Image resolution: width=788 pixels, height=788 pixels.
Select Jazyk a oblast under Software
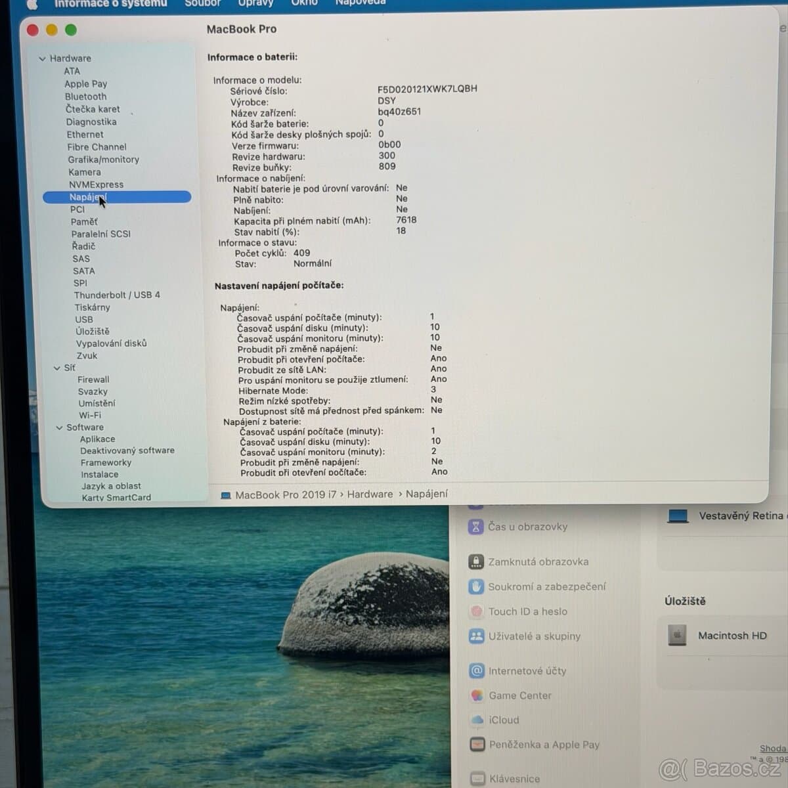[x=111, y=486]
